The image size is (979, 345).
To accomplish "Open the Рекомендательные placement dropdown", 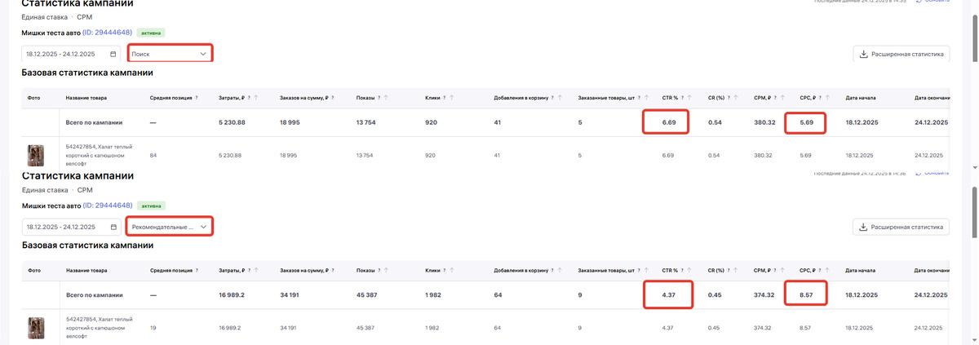I will point(170,227).
